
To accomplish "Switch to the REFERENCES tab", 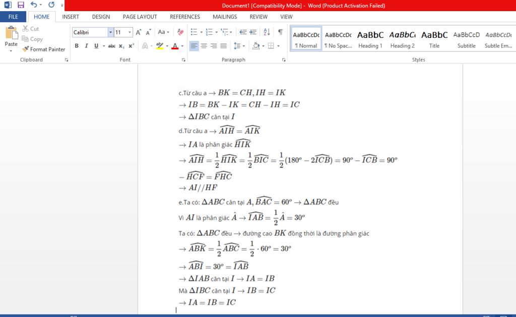I will click(x=185, y=17).
